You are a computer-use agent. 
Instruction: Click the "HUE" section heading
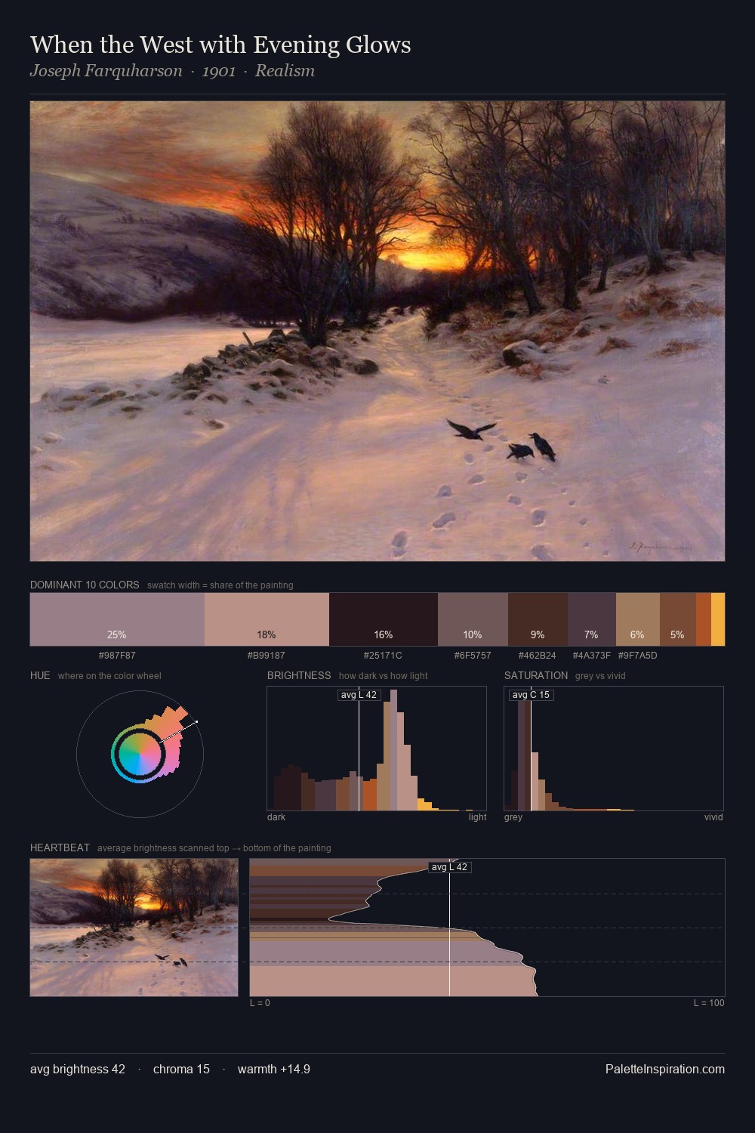(x=40, y=675)
